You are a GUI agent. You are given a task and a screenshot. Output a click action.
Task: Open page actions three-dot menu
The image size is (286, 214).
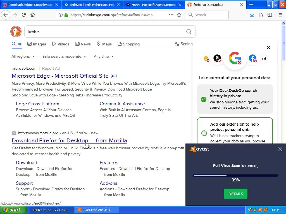pyautogui.click(x=171, y=15)
